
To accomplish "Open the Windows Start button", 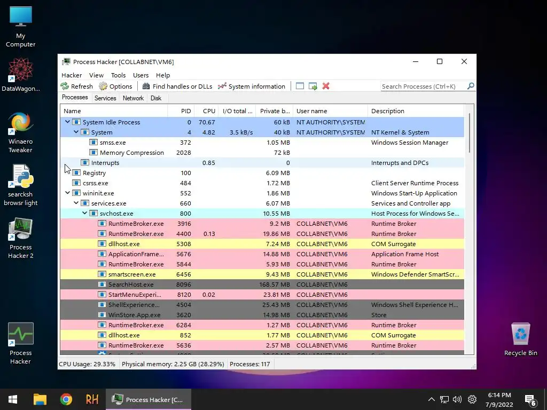I will coord(13,399).
